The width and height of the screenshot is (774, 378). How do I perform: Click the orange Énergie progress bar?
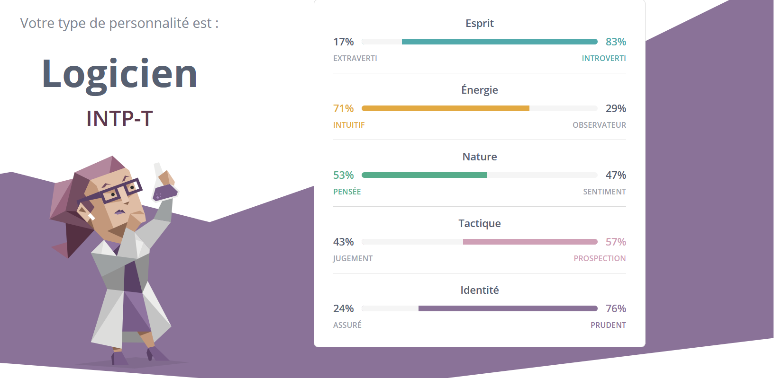click(445, 108)
